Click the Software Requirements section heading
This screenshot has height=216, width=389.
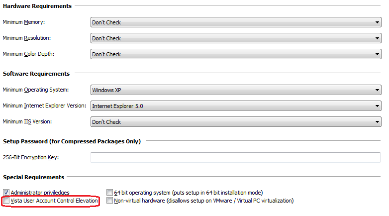click(x=36, y=74)
